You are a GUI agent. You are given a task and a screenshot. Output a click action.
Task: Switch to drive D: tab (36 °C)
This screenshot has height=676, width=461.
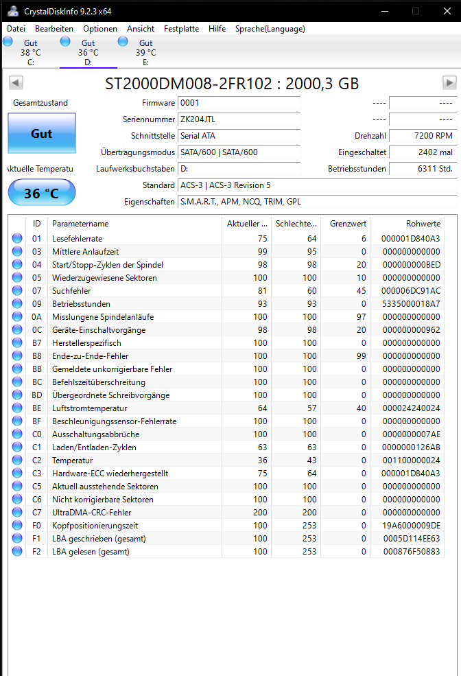(x=88, y=53)
